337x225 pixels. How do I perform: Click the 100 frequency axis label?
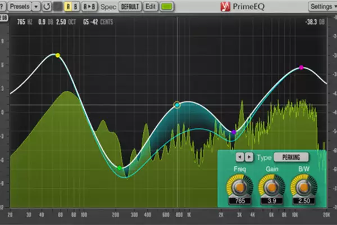pos(84,215)
